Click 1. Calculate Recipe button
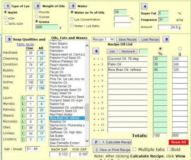The height and width of the screenshot is (160, 191). [115, 142]
